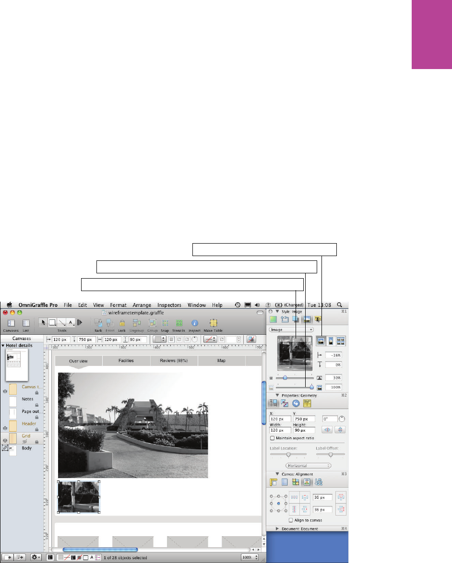The width and height of the screenshot is (452, 563).
Task: Collapse the Properties: Geometry section
Action: [277, 395]
